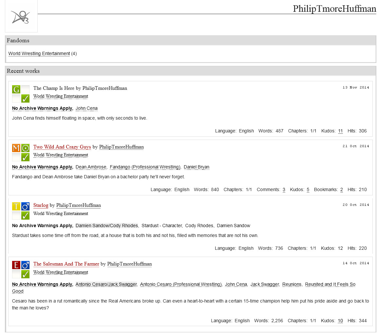Click the complete checkmark on The Salesman And The Farmer
378x335 pixels.
[x=25, y=274]
